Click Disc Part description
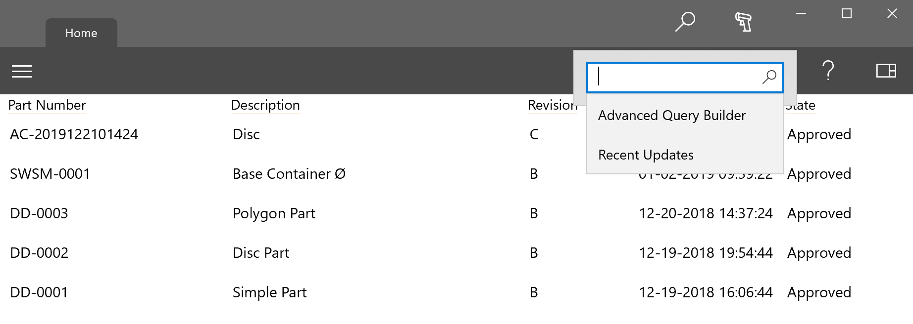 click(261, 253)
